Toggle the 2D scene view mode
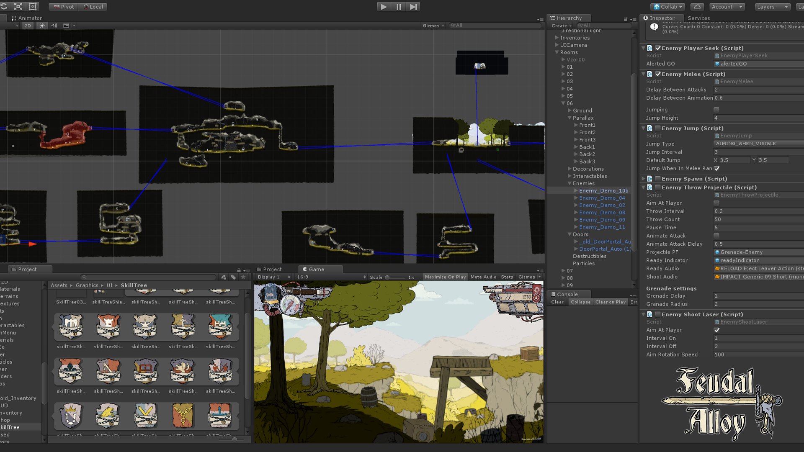Screen dimensions: 804x452 (x=28, y=26)
